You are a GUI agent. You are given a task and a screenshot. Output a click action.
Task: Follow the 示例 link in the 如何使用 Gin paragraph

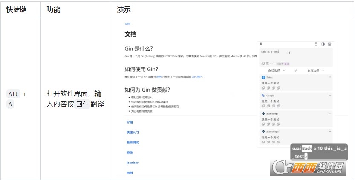coord(159,77)
